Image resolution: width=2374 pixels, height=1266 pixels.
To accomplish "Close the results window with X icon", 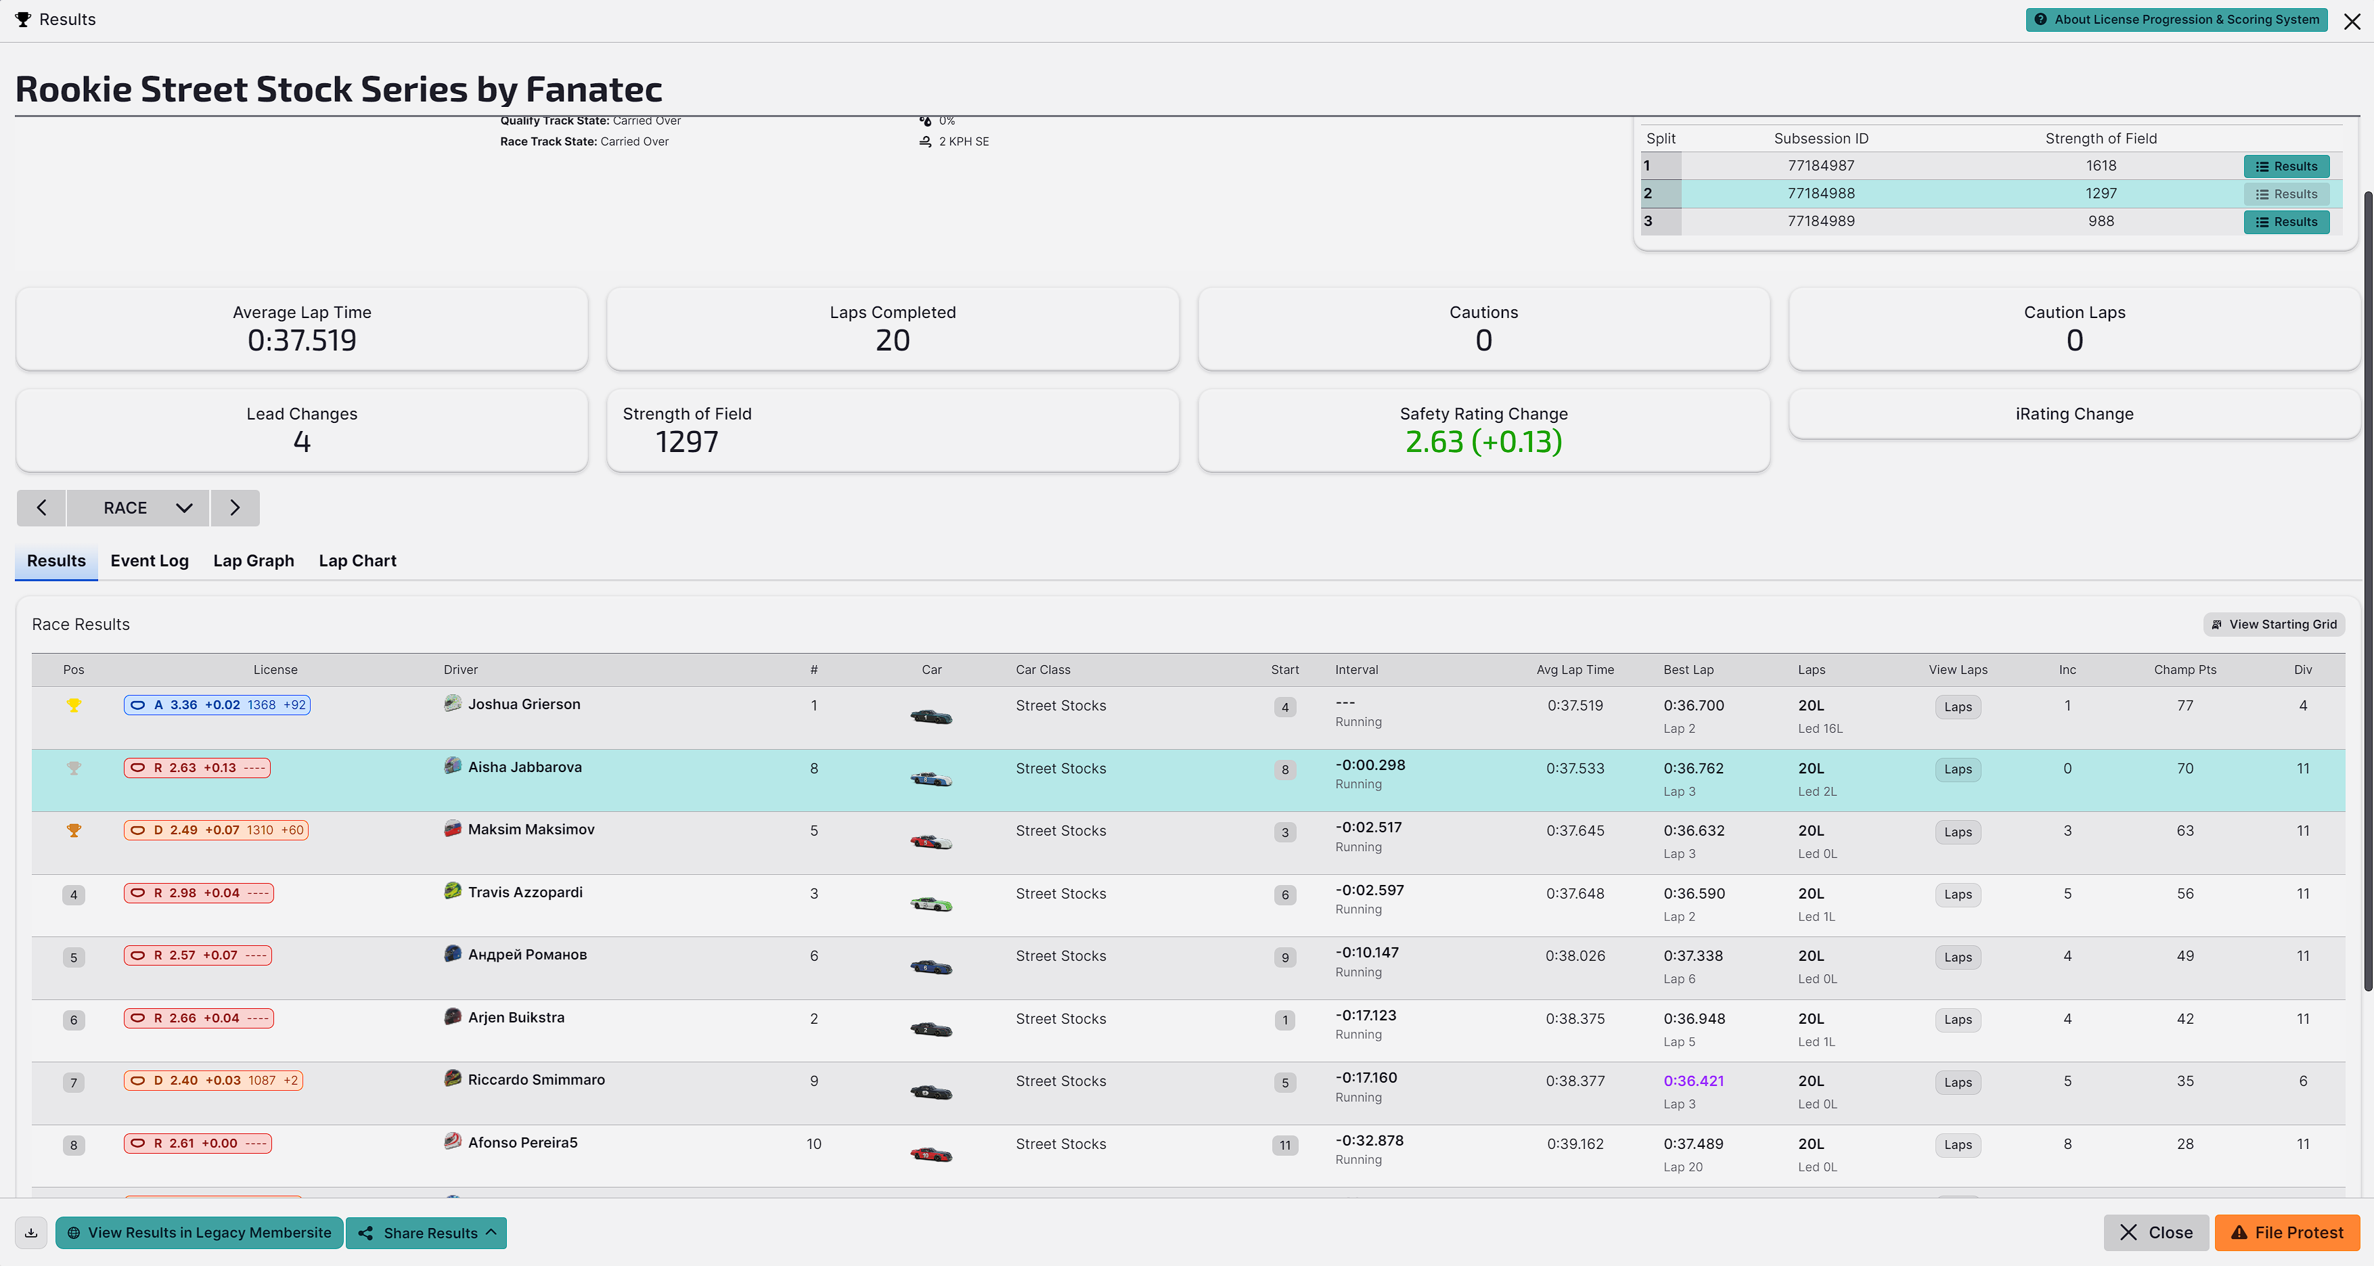I will click(2352, 20).
